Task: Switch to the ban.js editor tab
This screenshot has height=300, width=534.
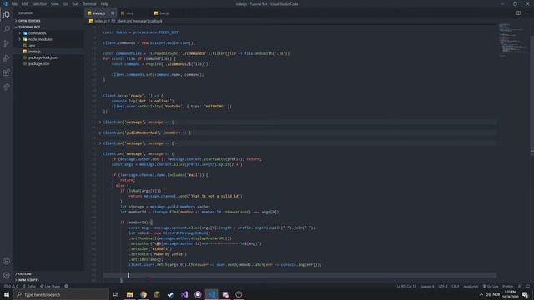Action: [x=164, y=13]
